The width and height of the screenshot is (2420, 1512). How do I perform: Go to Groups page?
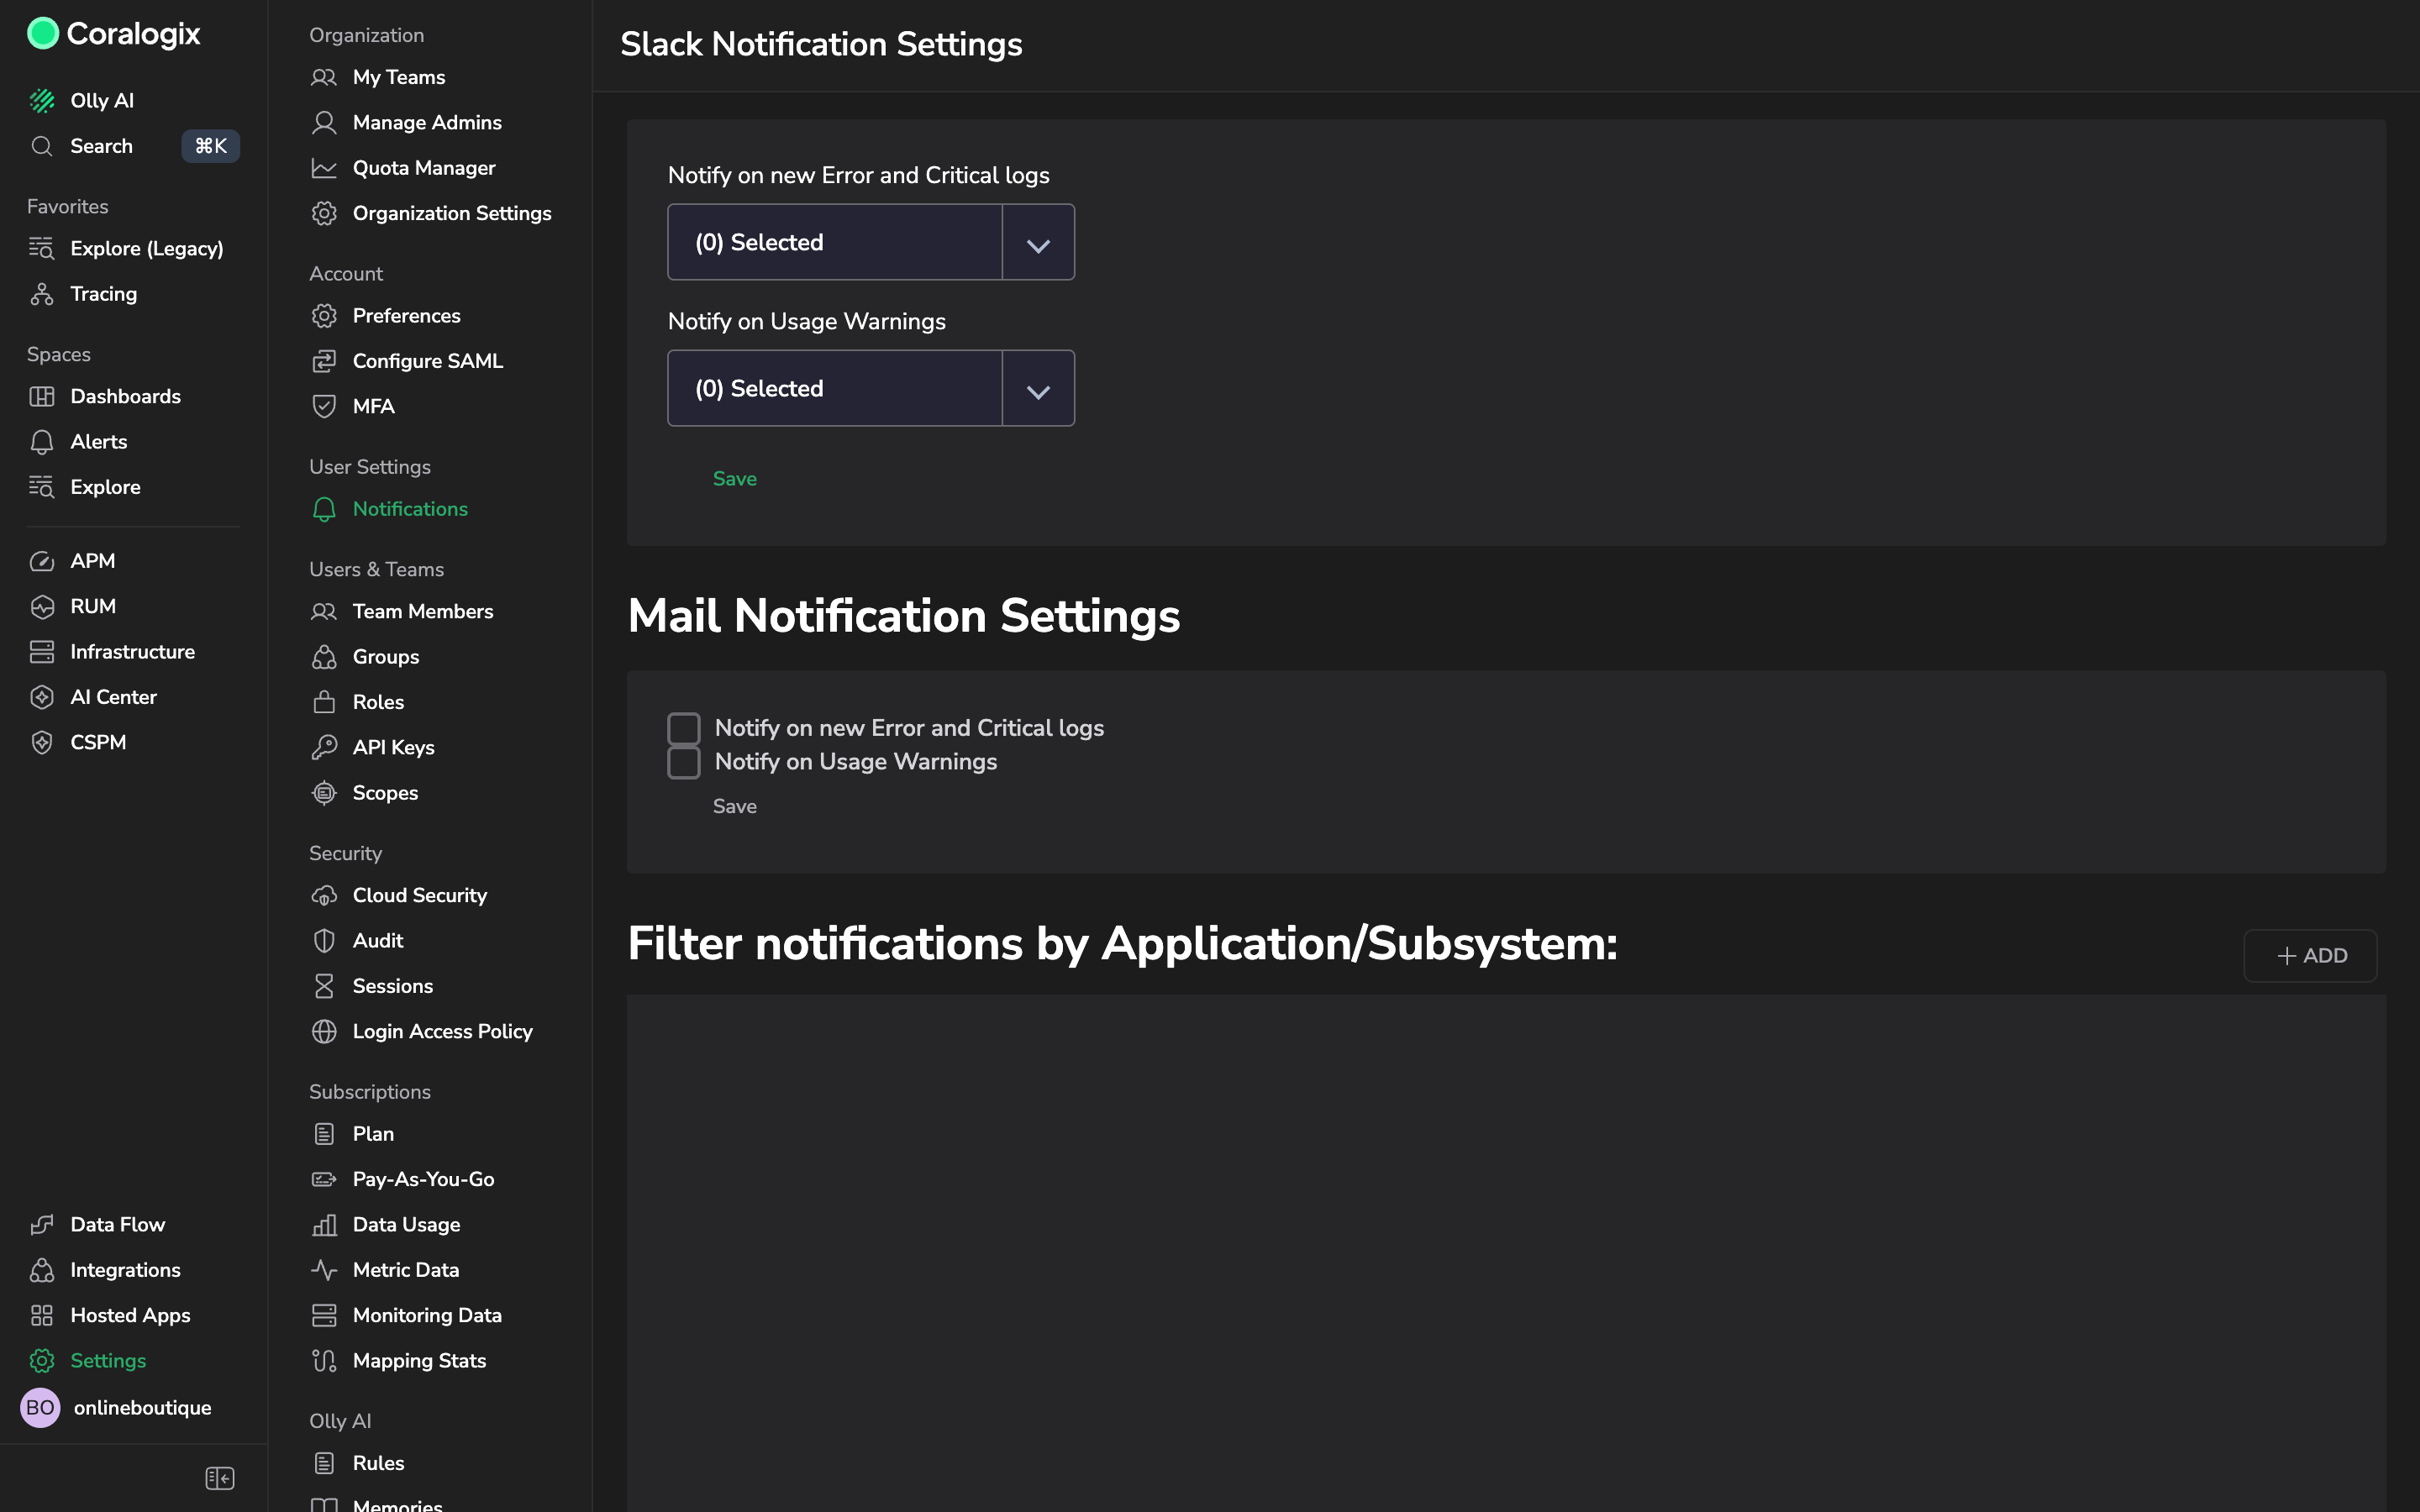pos(386,657)
